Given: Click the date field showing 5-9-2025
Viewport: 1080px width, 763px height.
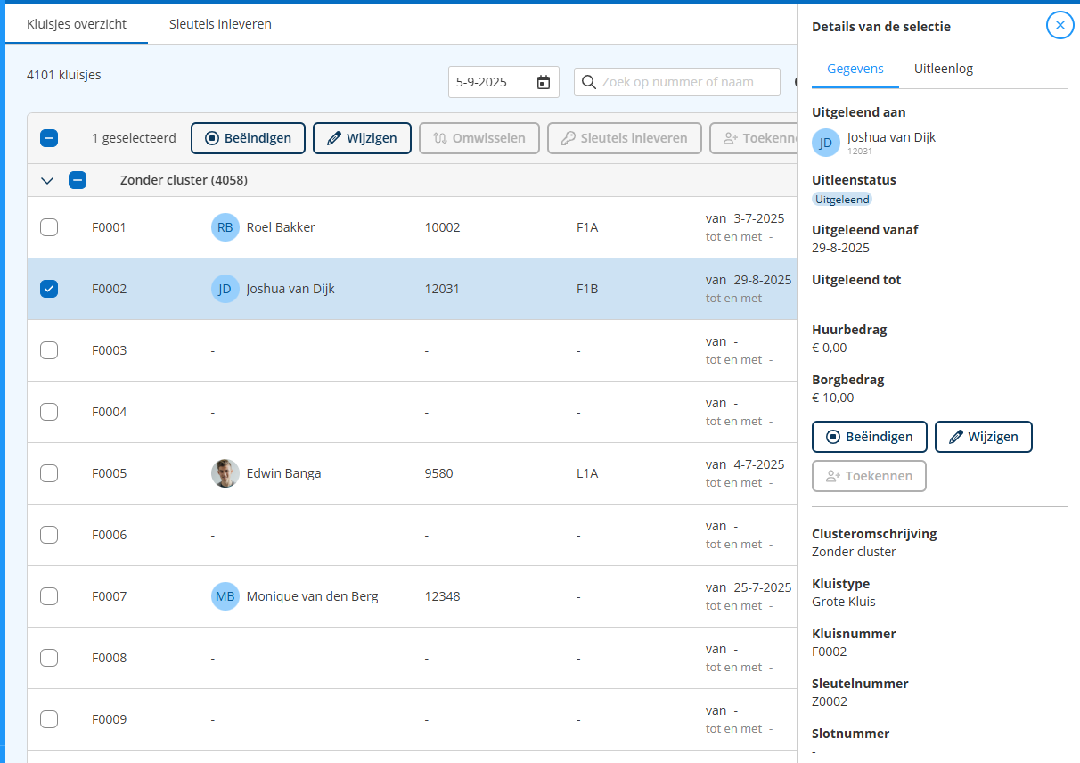Looking at the screenshot, I should (503, 82).
